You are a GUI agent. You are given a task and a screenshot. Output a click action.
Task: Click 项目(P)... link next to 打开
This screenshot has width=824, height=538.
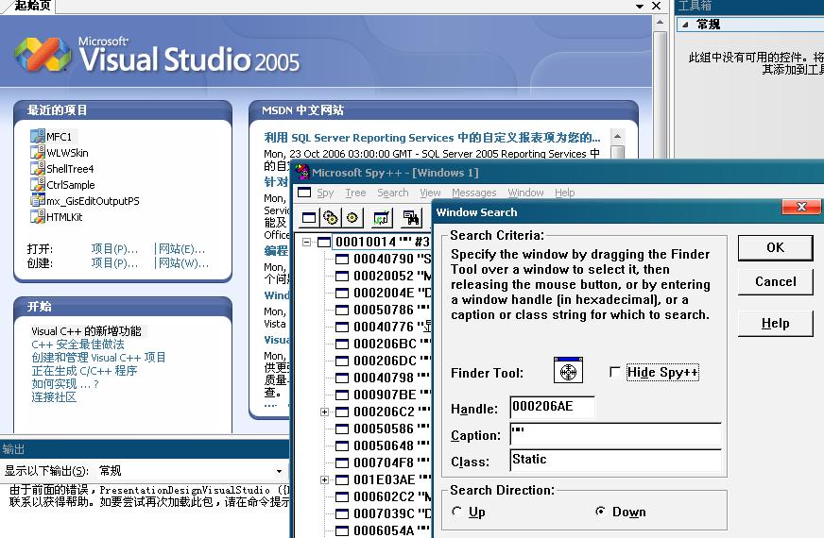click(114, 249)
